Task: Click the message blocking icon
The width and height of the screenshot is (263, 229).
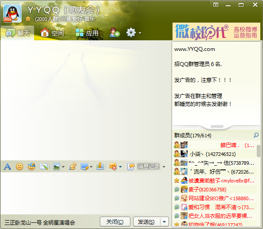Action: point(113,167)
